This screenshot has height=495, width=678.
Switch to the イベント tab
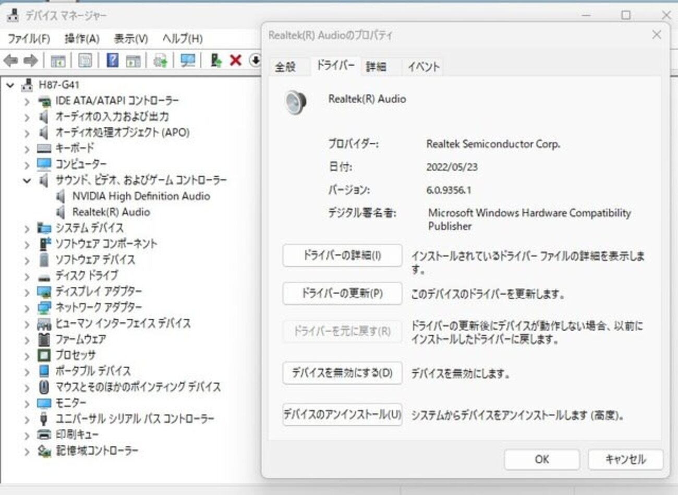pyautogui.click(x=423, y=67)
